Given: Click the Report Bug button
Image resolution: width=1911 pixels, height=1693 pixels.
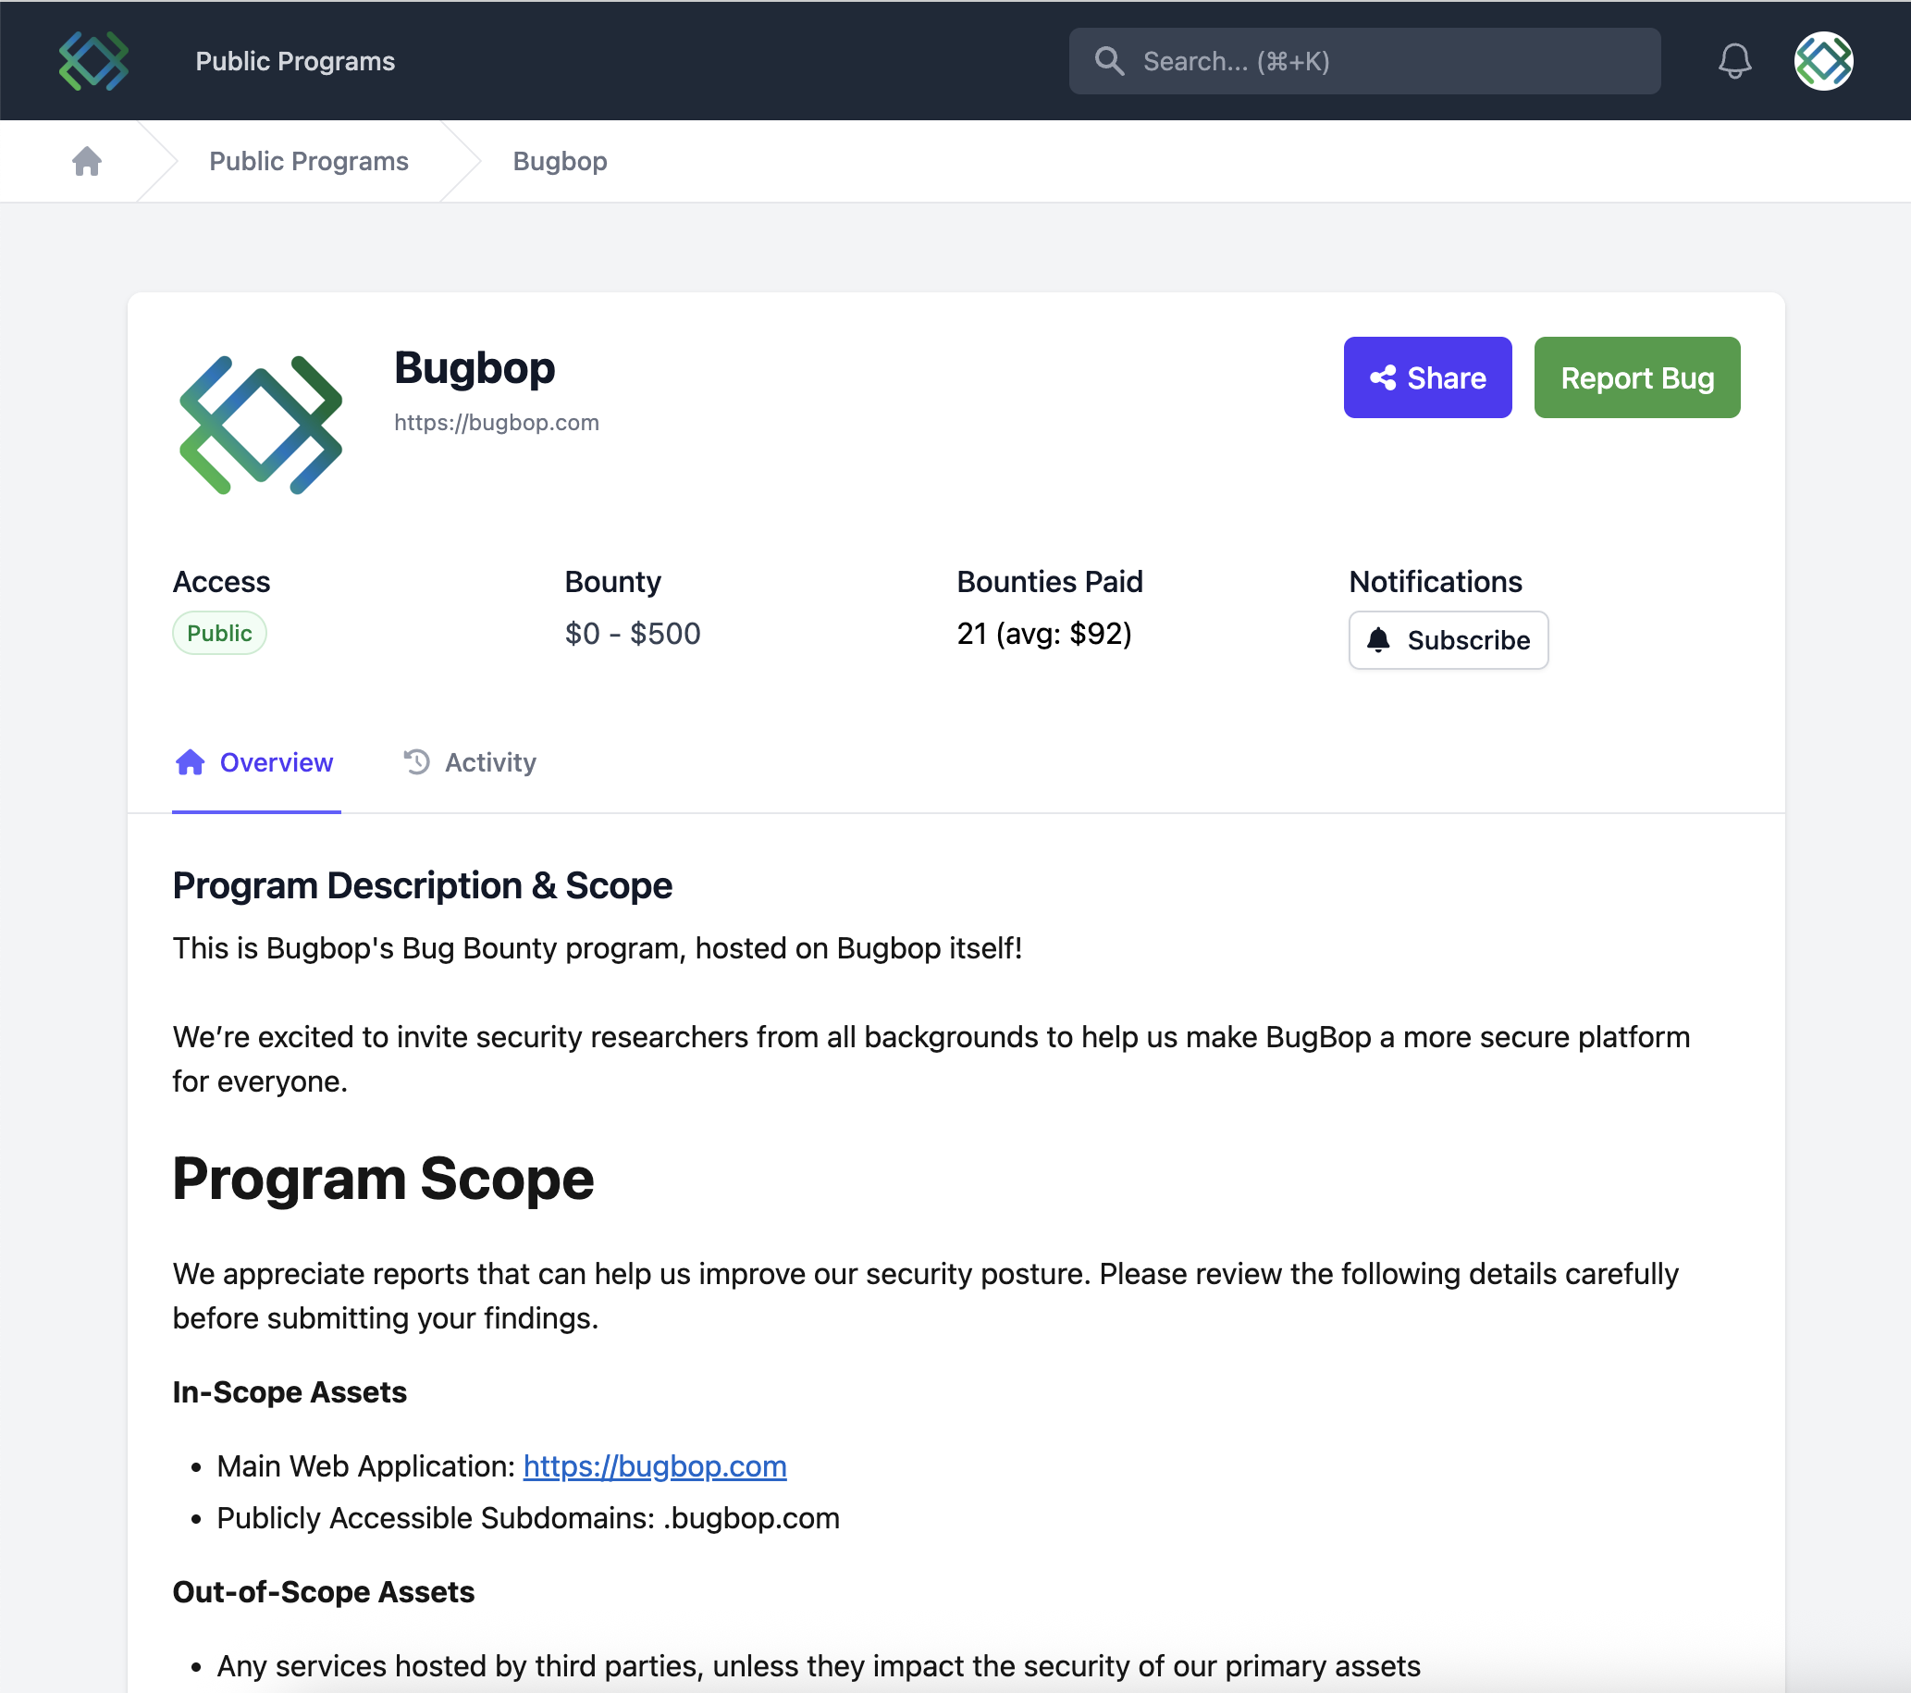Looking at the screenshot, I should 1636,377.
